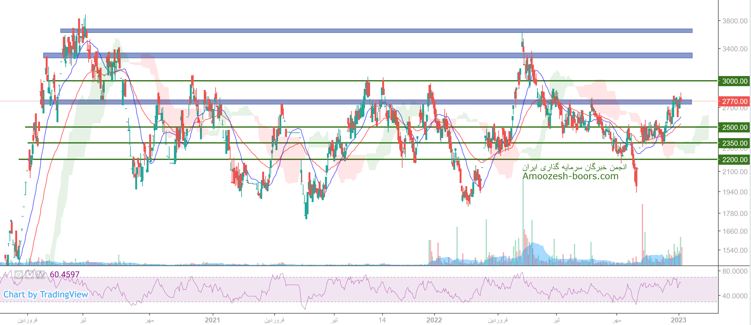Click the 2023 label on time axis
The image size is (751, 325).
click(678, 320)
